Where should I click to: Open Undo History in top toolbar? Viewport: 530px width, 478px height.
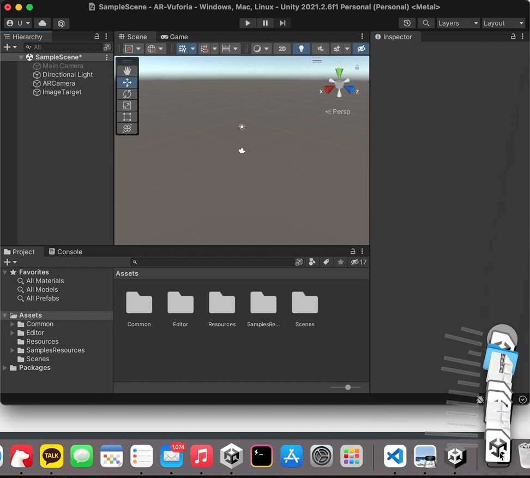point(407,23)
